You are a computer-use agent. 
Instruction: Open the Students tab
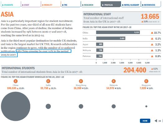(11, 4)
